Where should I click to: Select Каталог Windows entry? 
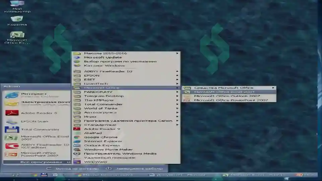[x=126, y=66]
